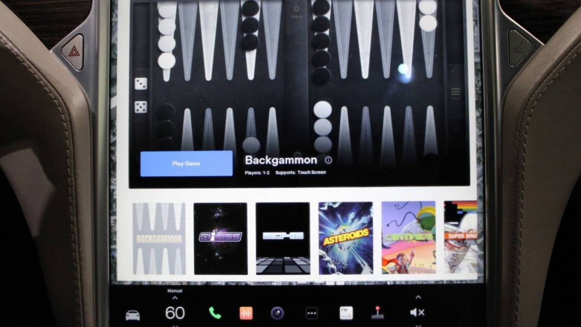Open the Arcade joystick icon
The width and height of the screenshot is (581, 327).
[377, 313]
